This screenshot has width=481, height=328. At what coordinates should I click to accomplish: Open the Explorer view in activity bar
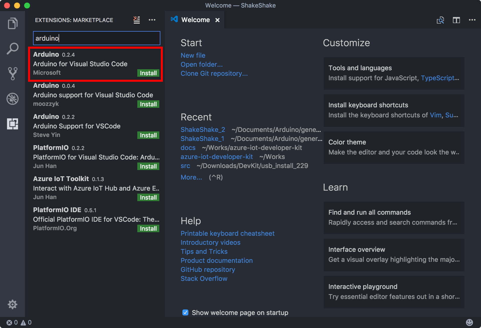(13, 23)
